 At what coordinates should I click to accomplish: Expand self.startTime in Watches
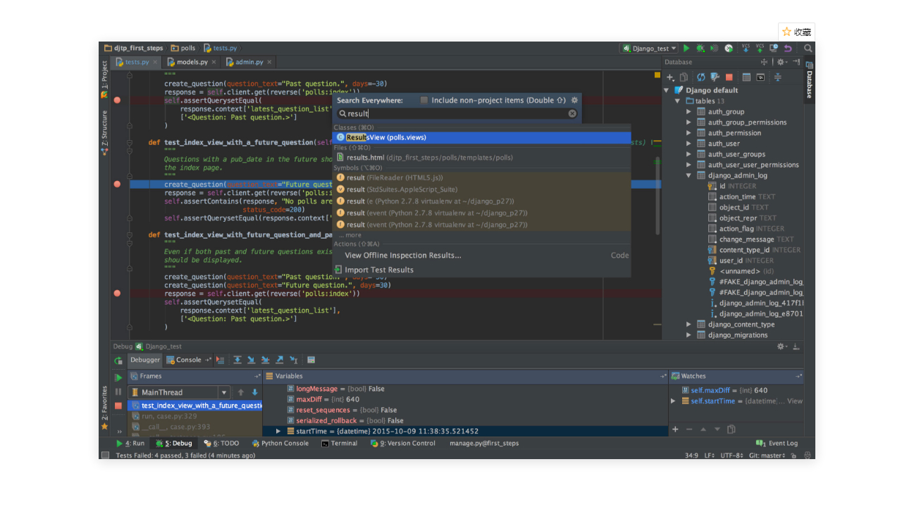674,401
